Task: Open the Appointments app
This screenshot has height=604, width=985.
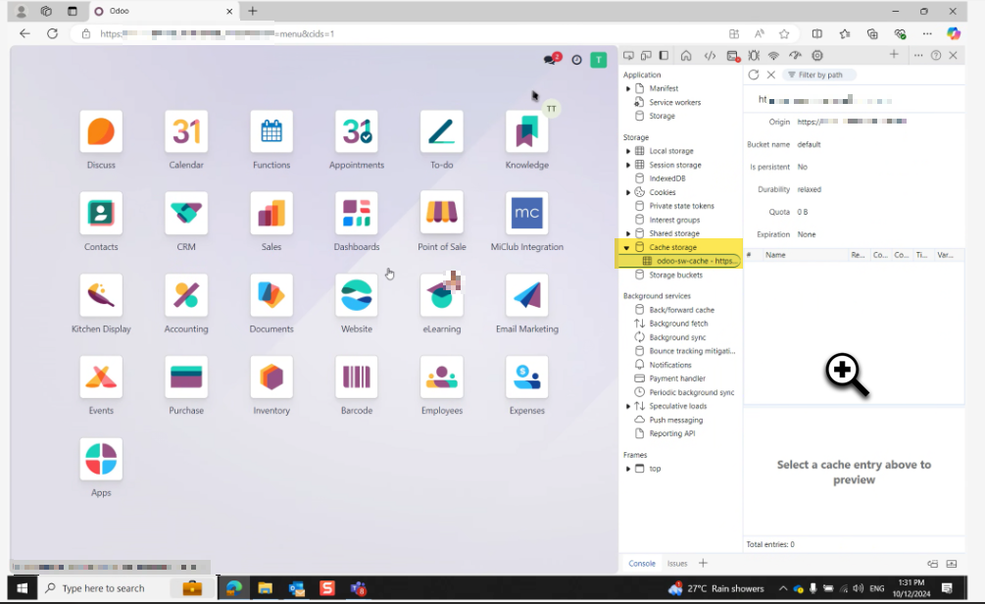Action: click(x=356, y=131)
